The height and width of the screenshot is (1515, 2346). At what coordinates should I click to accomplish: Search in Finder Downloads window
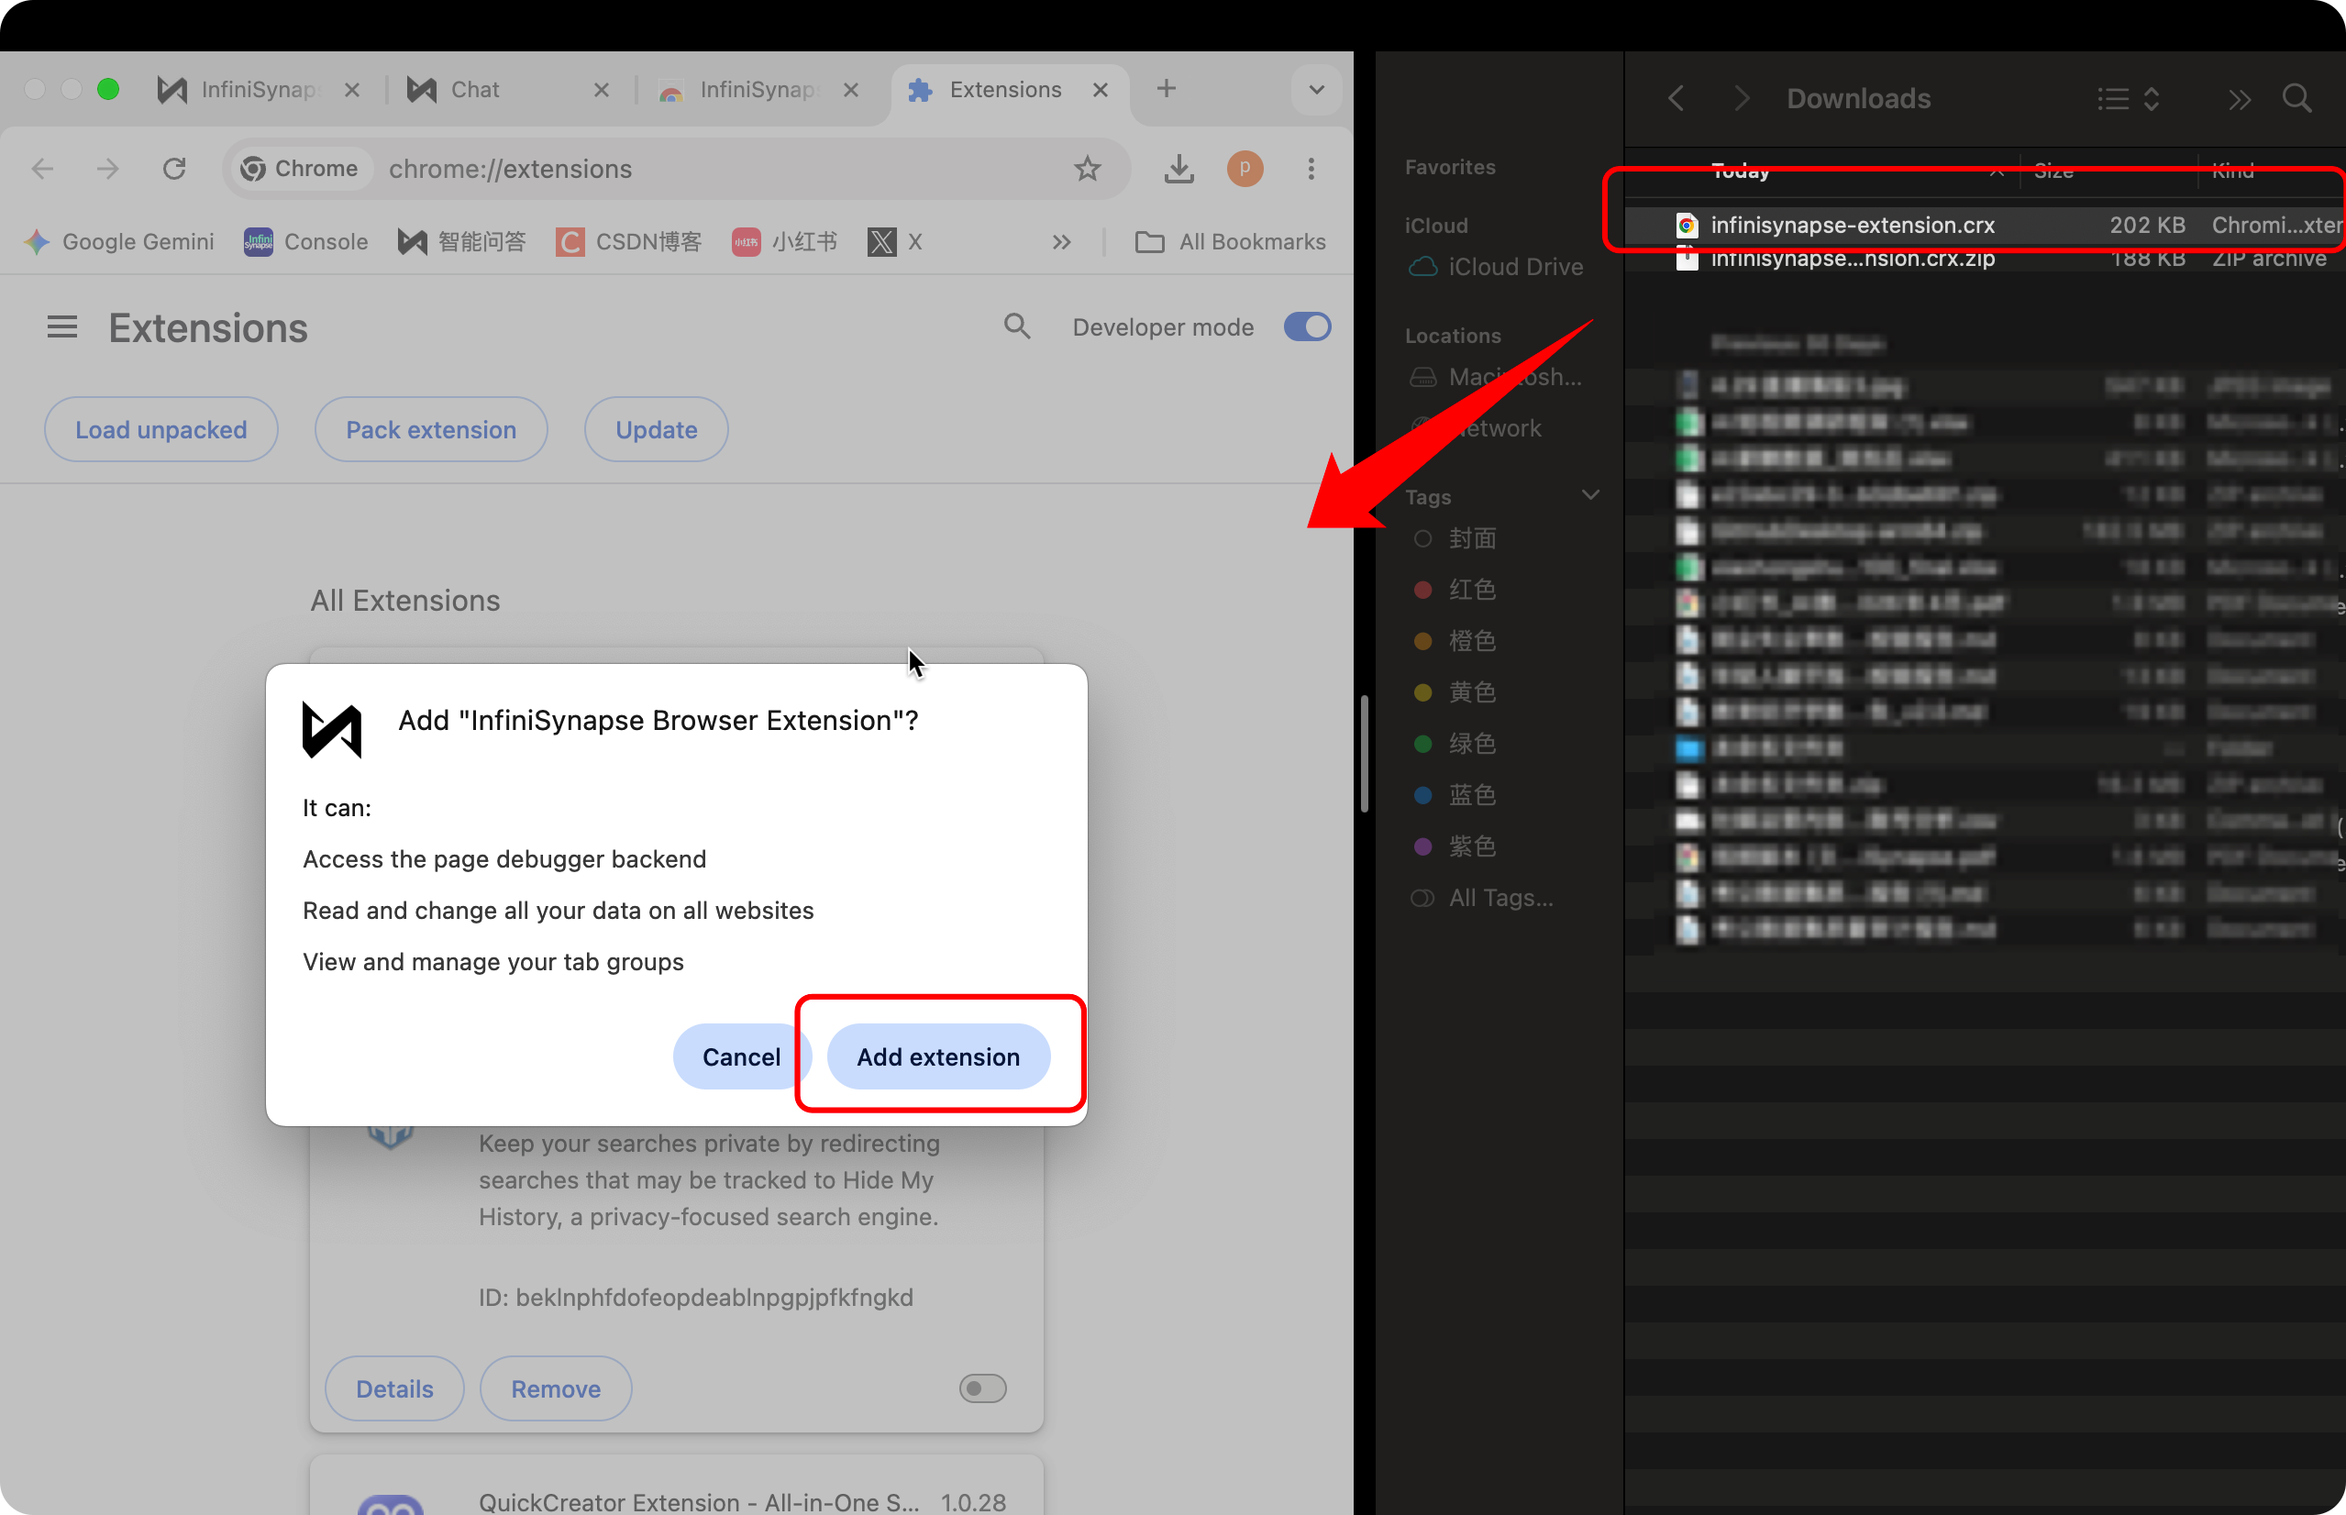[x=2296, y=98]
